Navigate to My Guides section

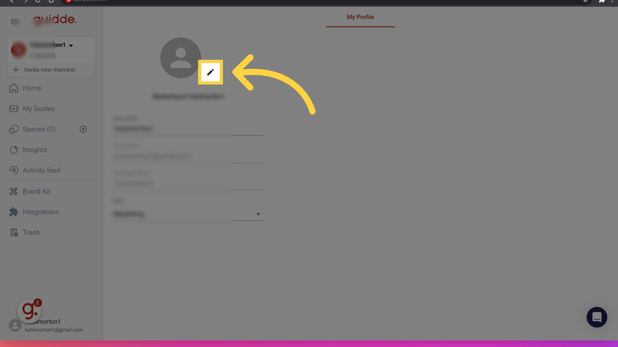coord(39,109)
